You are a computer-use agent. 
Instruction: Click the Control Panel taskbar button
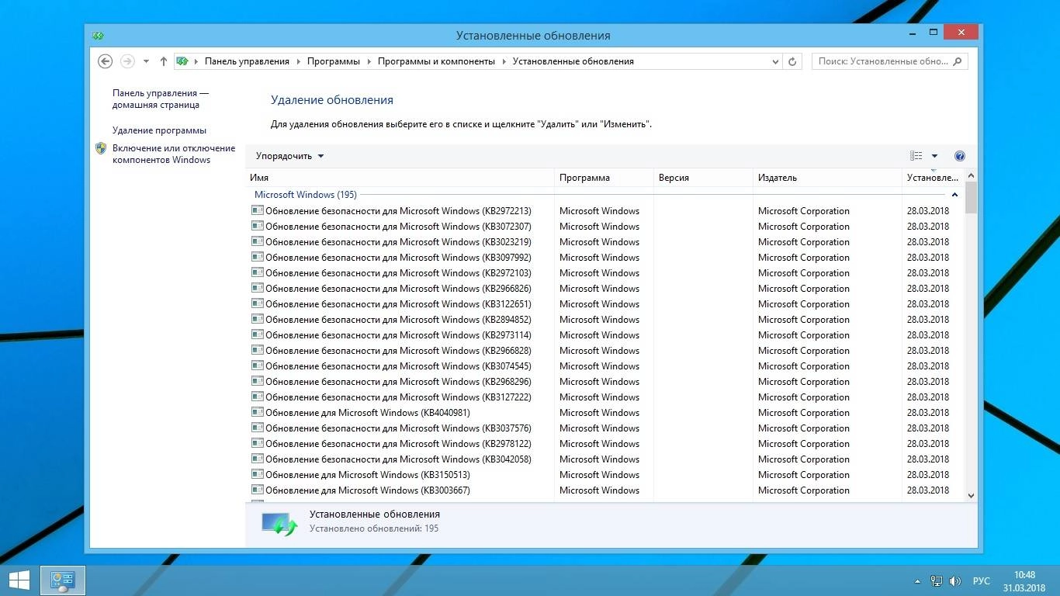pos(62,580)
